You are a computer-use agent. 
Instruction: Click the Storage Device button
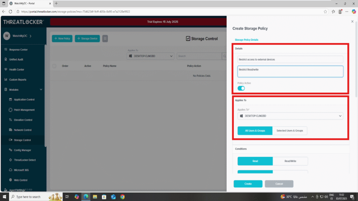pos(87,38)
